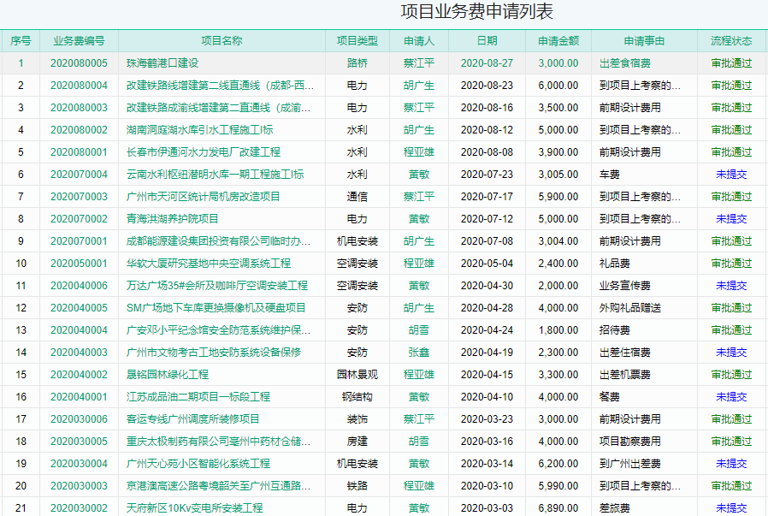
Task: Open status 未提交 for fee 2020040003
Action: tap(731, 353)
